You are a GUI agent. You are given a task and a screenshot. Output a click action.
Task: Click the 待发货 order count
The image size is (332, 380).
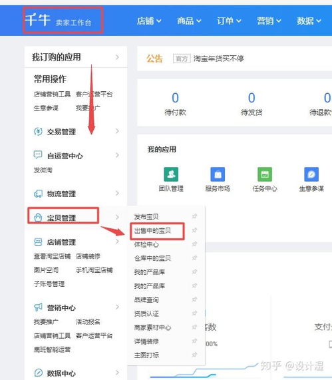(x=251, y=98)
